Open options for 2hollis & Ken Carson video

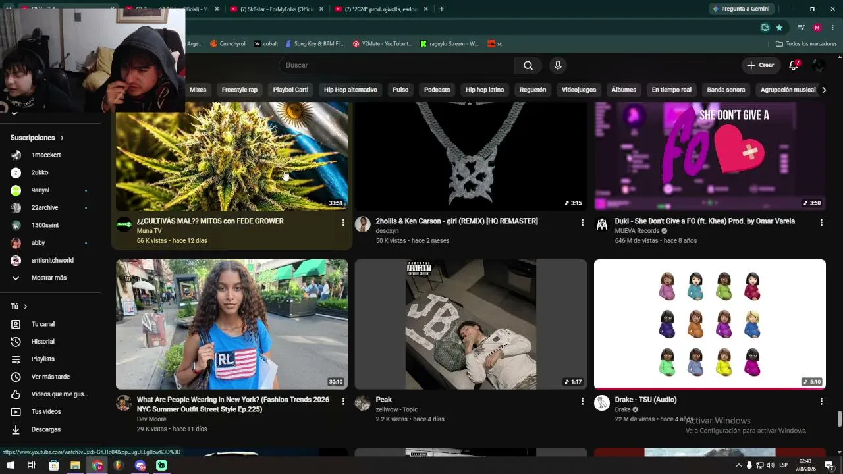[x=582, y=223]
